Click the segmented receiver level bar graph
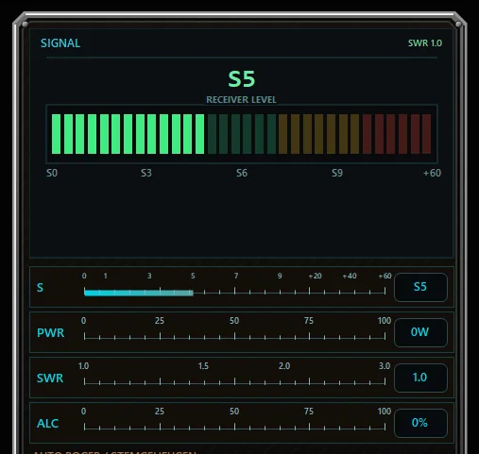The width and height of the screenshot is (479, 454). pyautogui.click(x=242, y=134)
